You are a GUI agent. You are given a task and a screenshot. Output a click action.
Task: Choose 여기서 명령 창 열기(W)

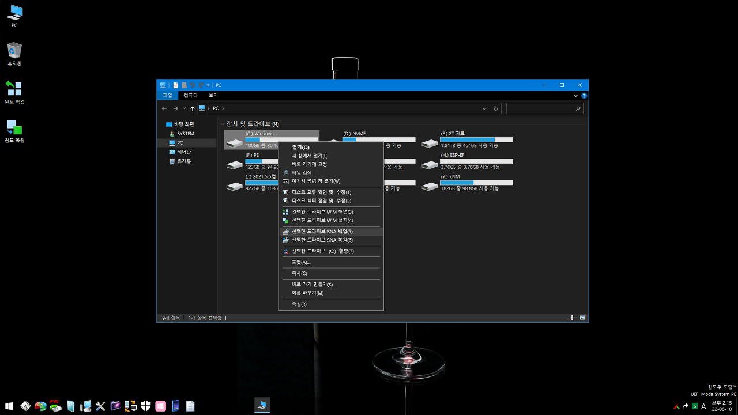[x=331, y=181]
